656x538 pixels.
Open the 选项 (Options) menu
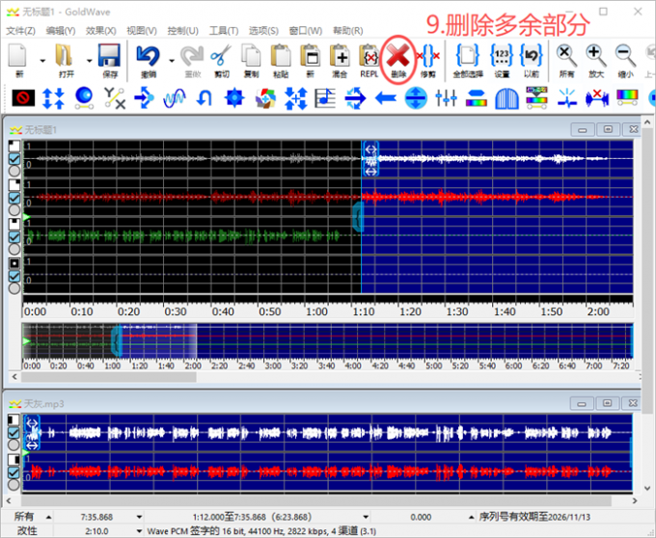tap(263, 31)
